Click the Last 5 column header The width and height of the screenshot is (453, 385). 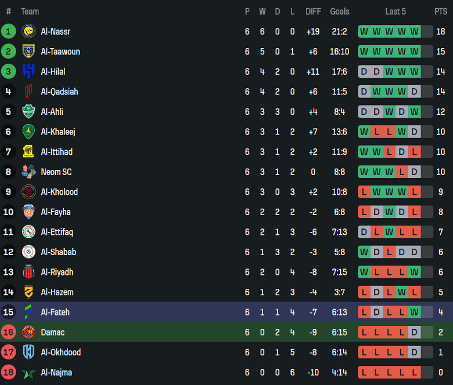click(396, 12)
